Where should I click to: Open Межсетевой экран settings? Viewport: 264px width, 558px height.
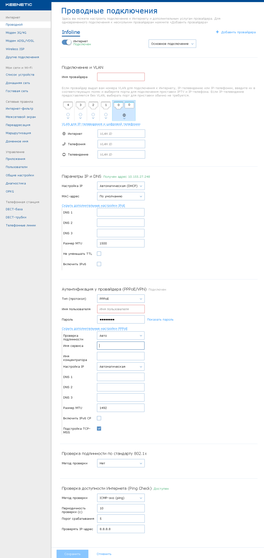[21, 117]
